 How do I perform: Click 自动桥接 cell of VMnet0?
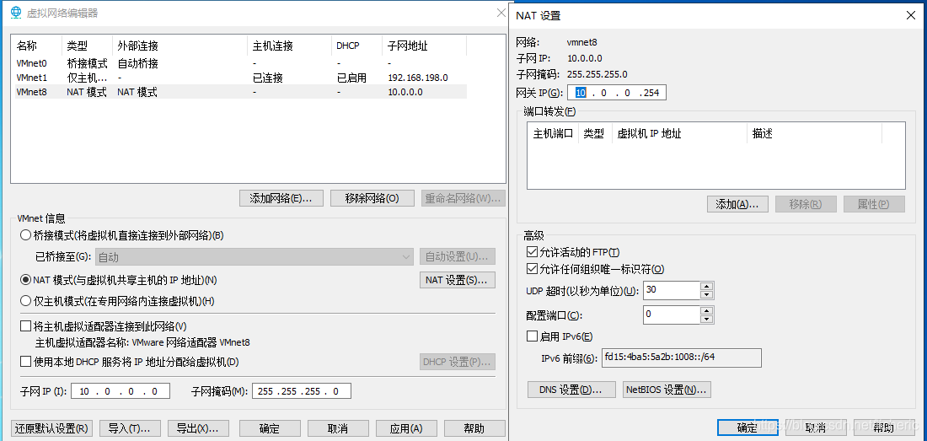[137, 62]
